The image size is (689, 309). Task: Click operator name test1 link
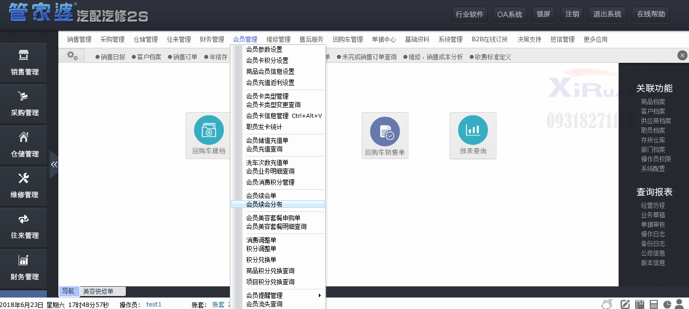pyautogui.click(x=154, y=304)
